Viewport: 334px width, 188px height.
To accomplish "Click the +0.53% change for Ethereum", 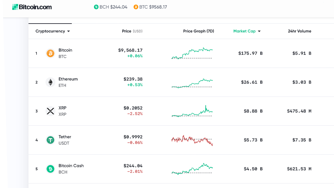I will (x=135, y=85).
